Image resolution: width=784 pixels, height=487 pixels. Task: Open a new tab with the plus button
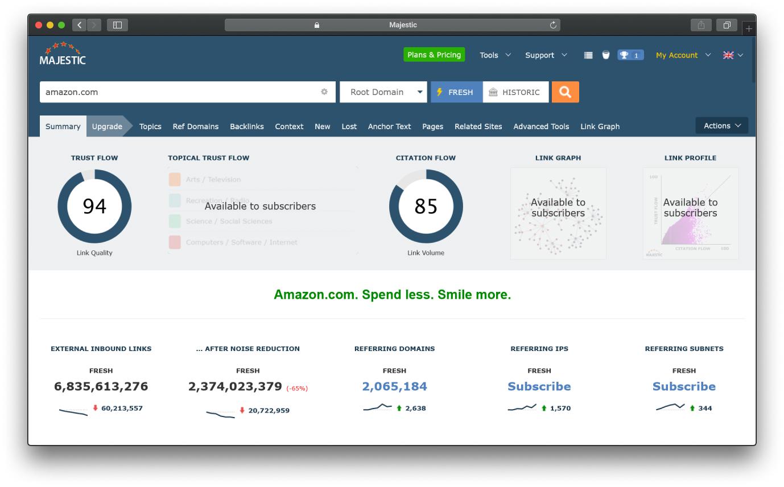pos(749,28)
